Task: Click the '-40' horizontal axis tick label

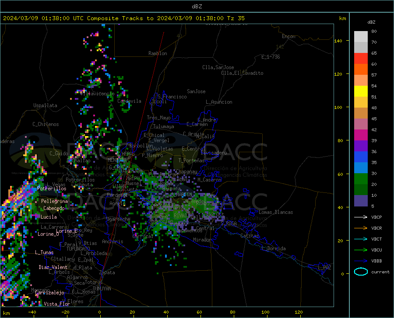Action: coord(32,312)
